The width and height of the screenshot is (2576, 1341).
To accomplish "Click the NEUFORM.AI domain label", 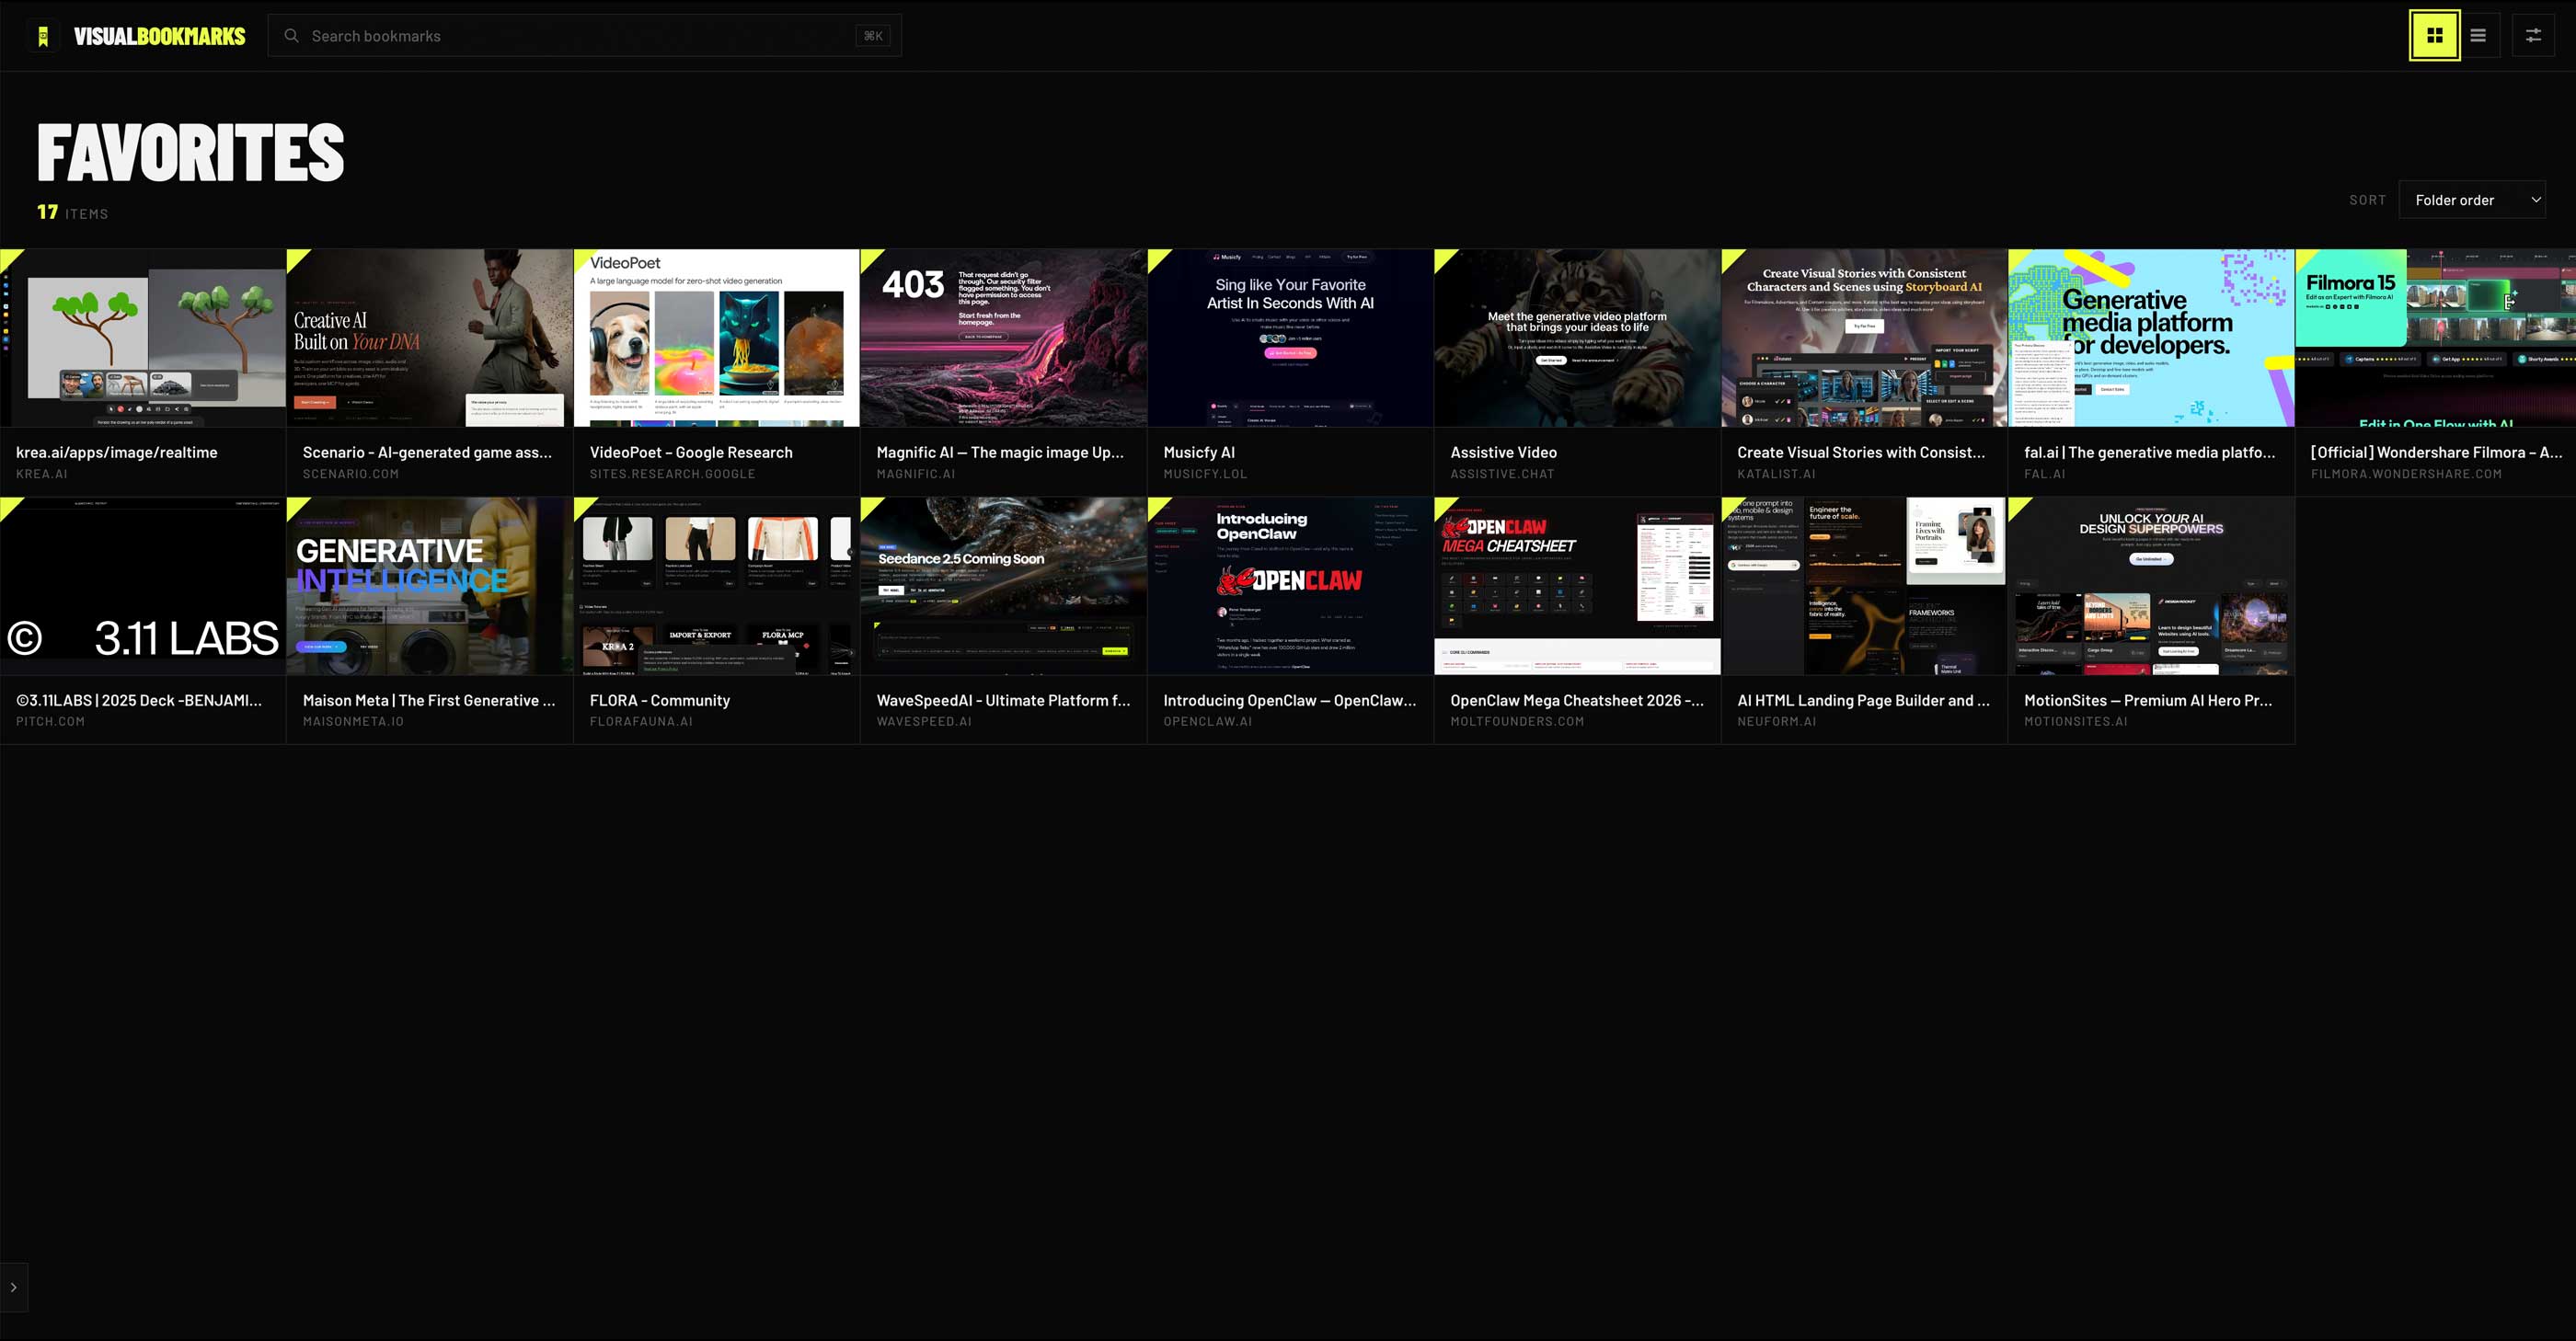I will click(x=1777, y=721).
